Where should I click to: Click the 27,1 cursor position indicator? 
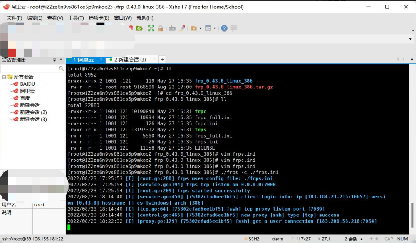(x=324, y=239)
